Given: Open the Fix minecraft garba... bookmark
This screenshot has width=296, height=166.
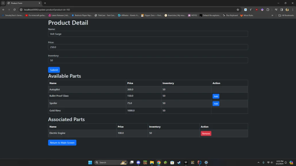Looking at the screenshot, I should pos(36,16).
